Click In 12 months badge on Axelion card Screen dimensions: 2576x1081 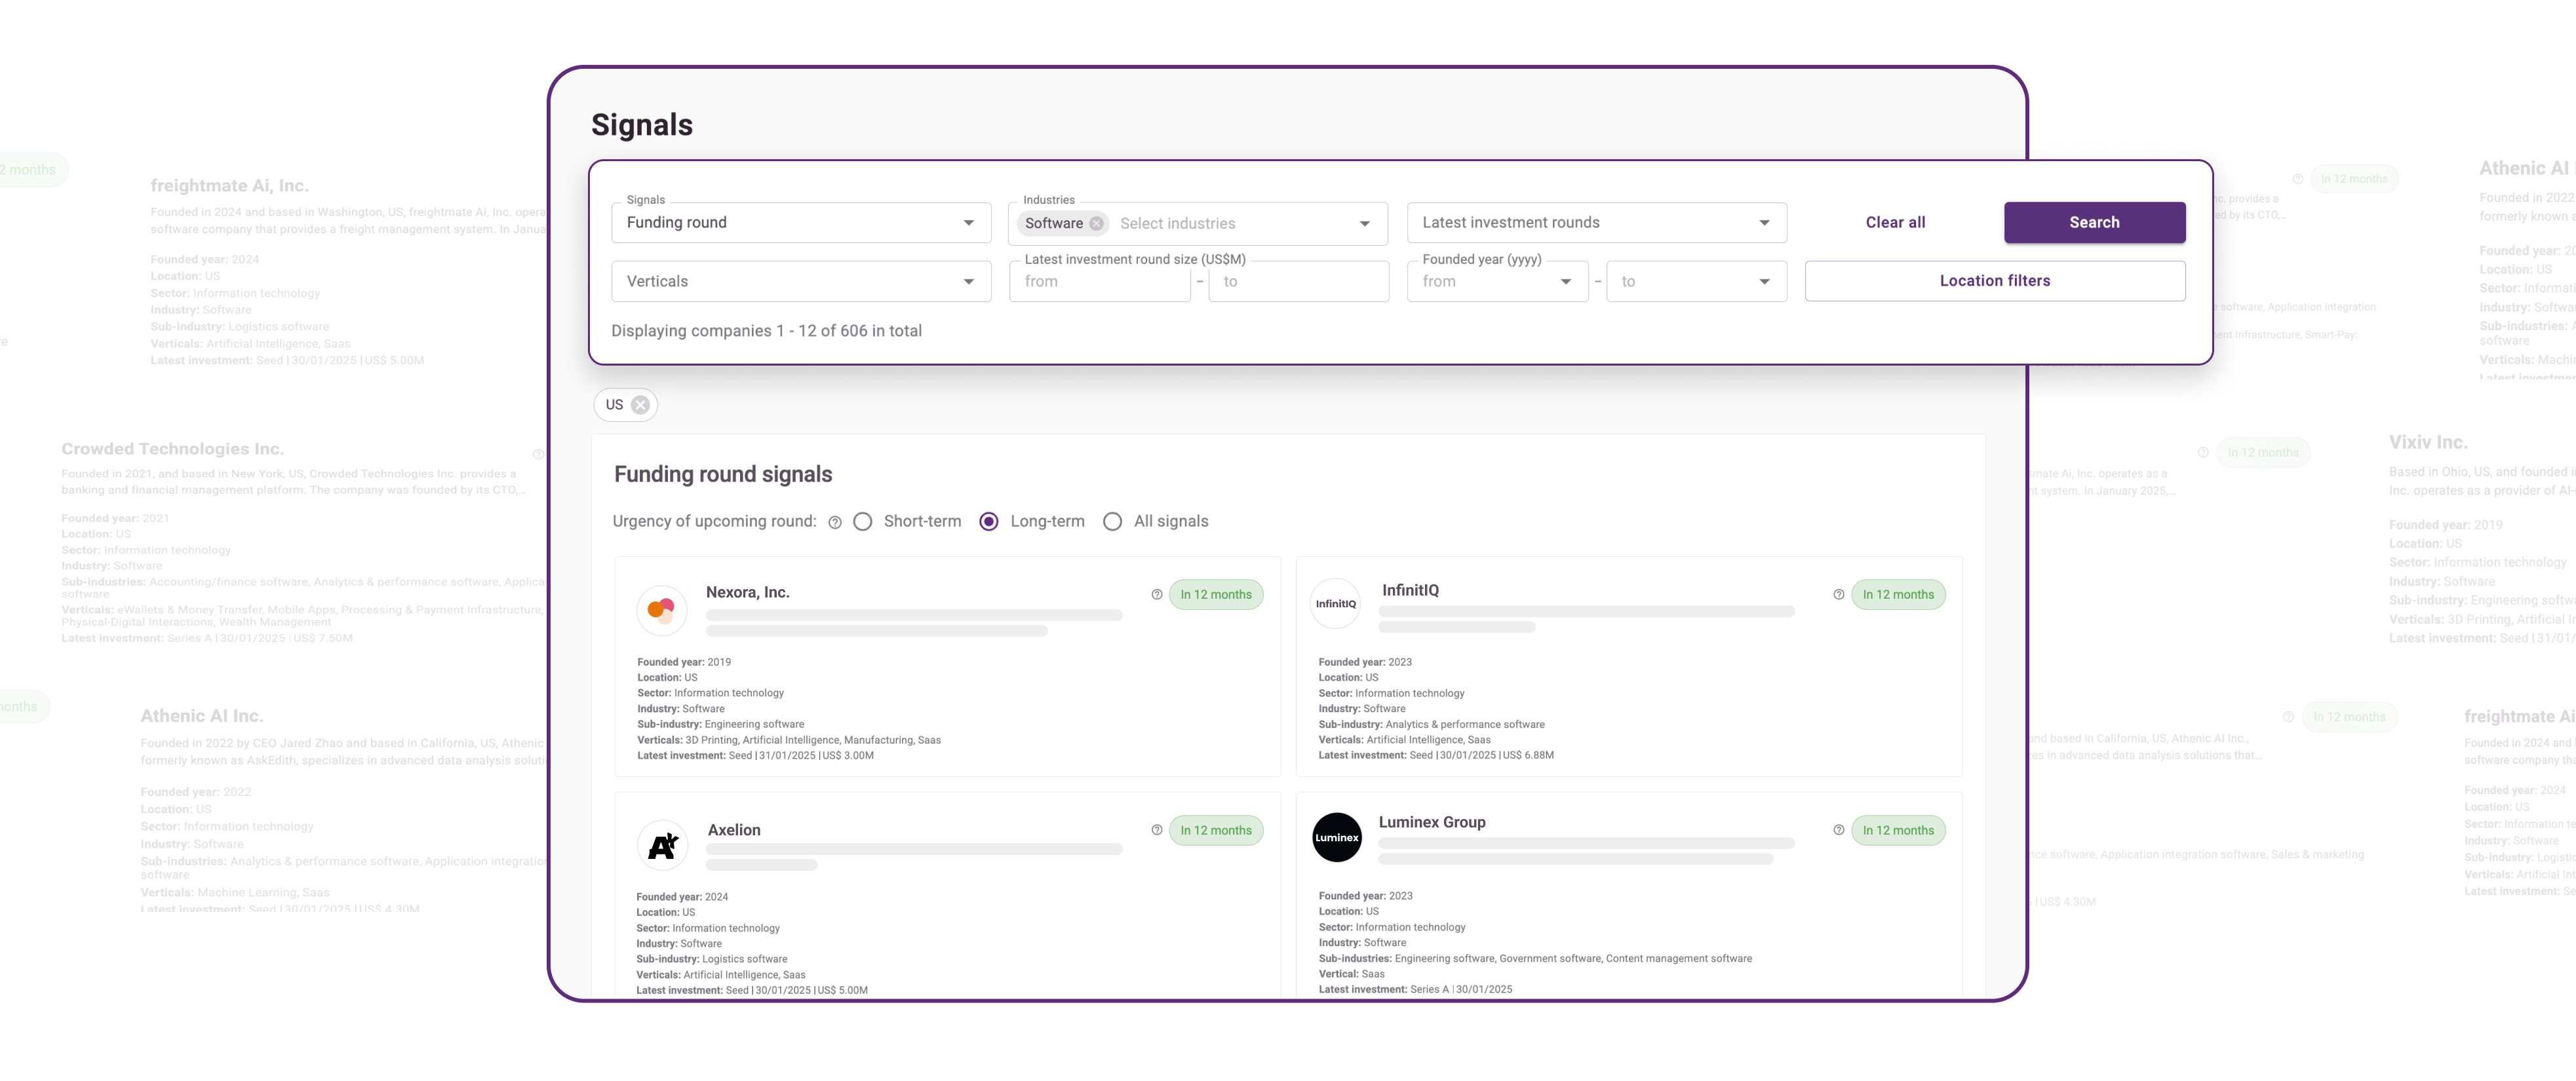pyautogui.click(x=1215, y=830)
